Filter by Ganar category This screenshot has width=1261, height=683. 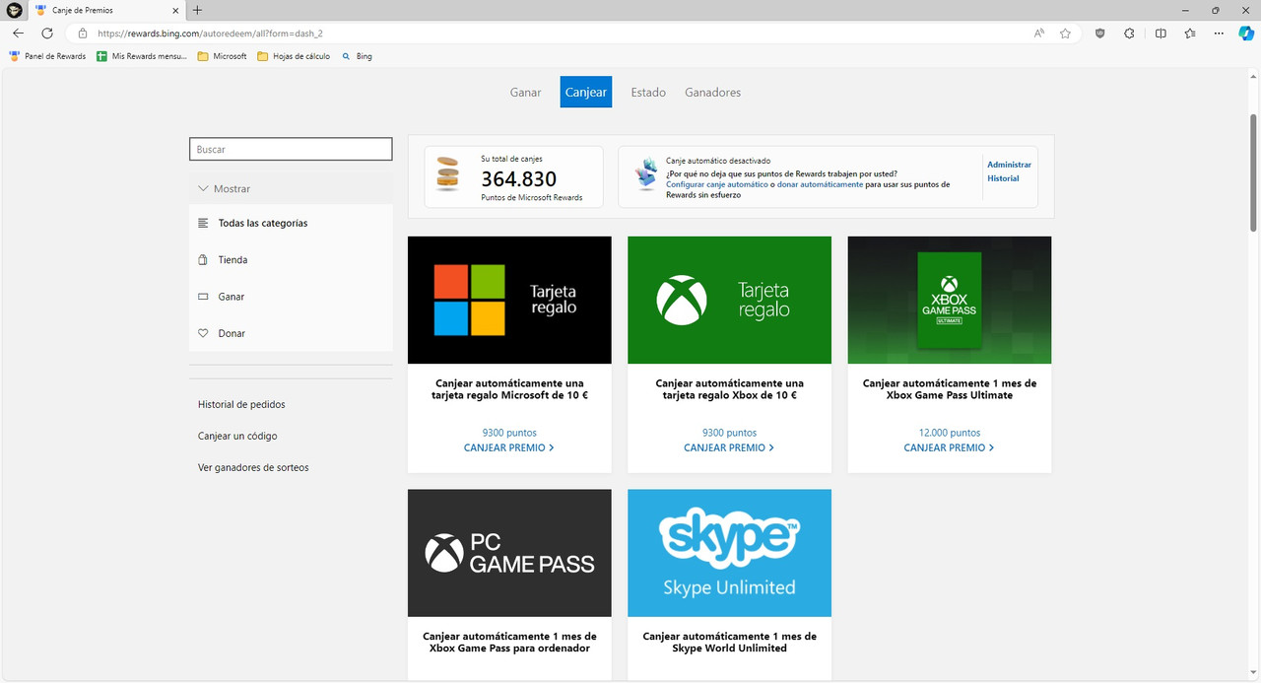tap(291, 297)
